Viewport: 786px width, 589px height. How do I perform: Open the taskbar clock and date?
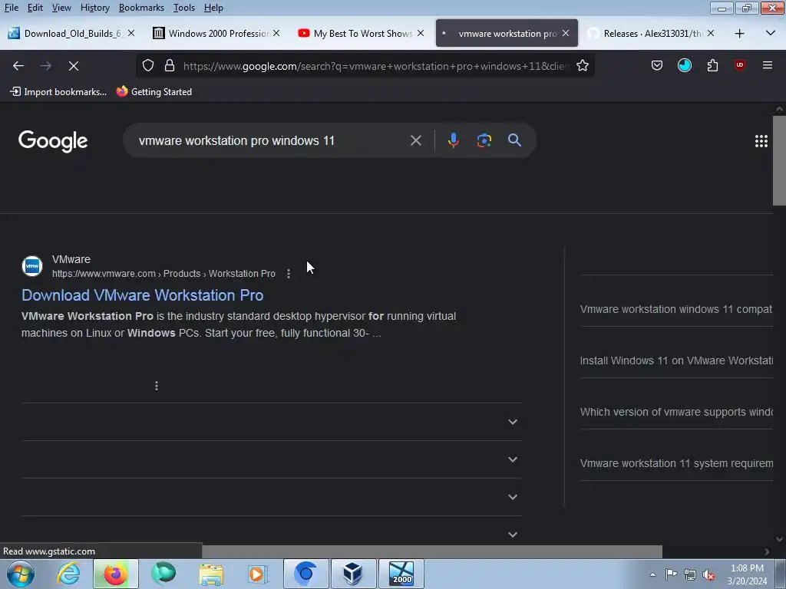point(747,574)
